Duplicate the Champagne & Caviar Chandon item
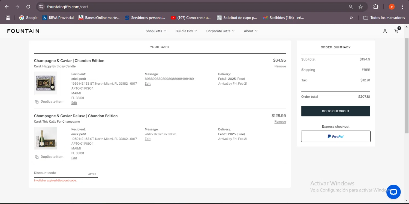The height and width of the screenshot is (204, 409). pyautogui.click(x=49, y=101)
